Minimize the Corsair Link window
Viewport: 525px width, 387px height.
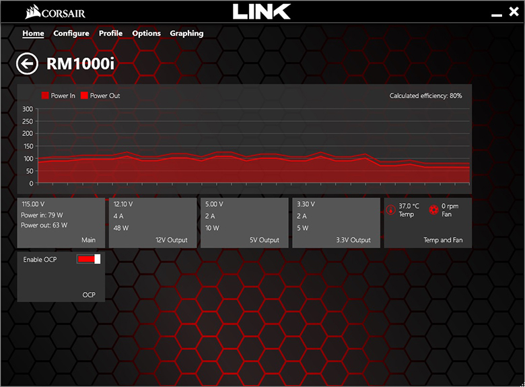click(x=497, y=15)
